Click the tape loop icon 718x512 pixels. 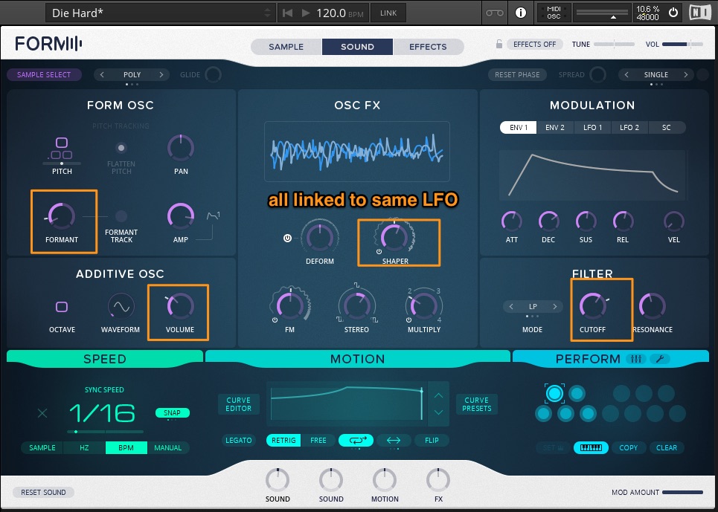[x=495, y=13]
